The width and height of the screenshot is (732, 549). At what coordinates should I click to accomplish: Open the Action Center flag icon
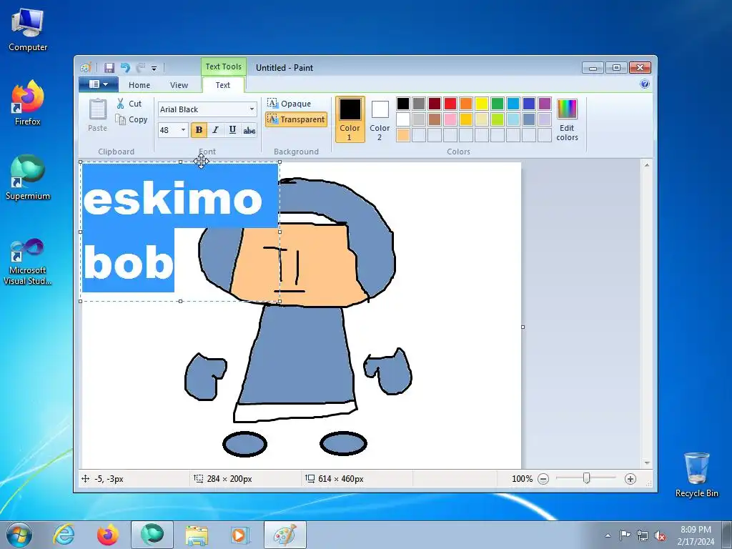tap(625, 535)
